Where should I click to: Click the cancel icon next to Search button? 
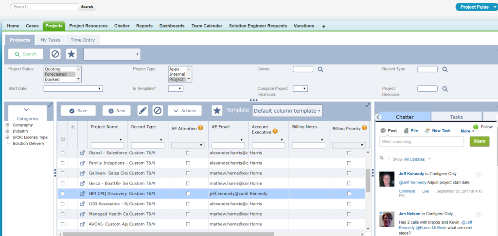pyautogui.click(x=55, y=54)
